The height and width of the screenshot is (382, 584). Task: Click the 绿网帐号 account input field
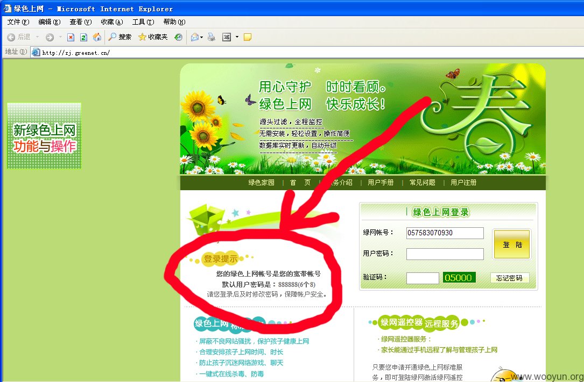445,233
